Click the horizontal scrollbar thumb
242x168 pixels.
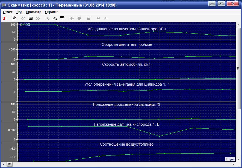point(9,164)
